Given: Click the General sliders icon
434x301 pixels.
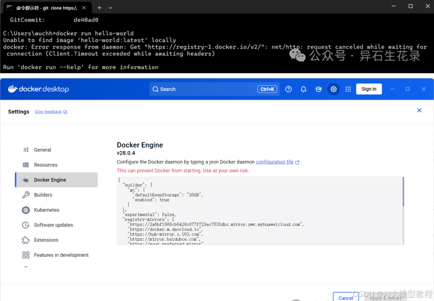Looking at the screenshot, I should (26, 150).
